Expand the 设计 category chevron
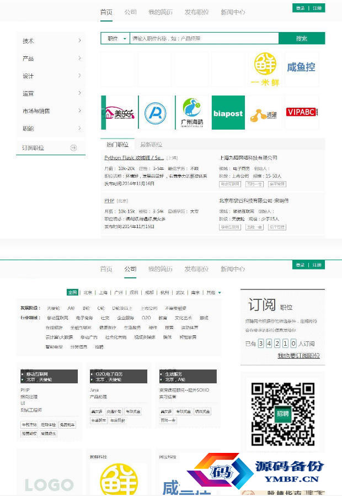Viewport: 342px width, 496px height. (79, 75)
